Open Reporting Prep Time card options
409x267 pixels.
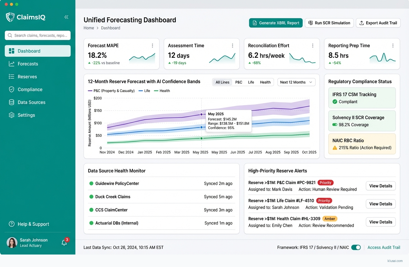[393, 46]
